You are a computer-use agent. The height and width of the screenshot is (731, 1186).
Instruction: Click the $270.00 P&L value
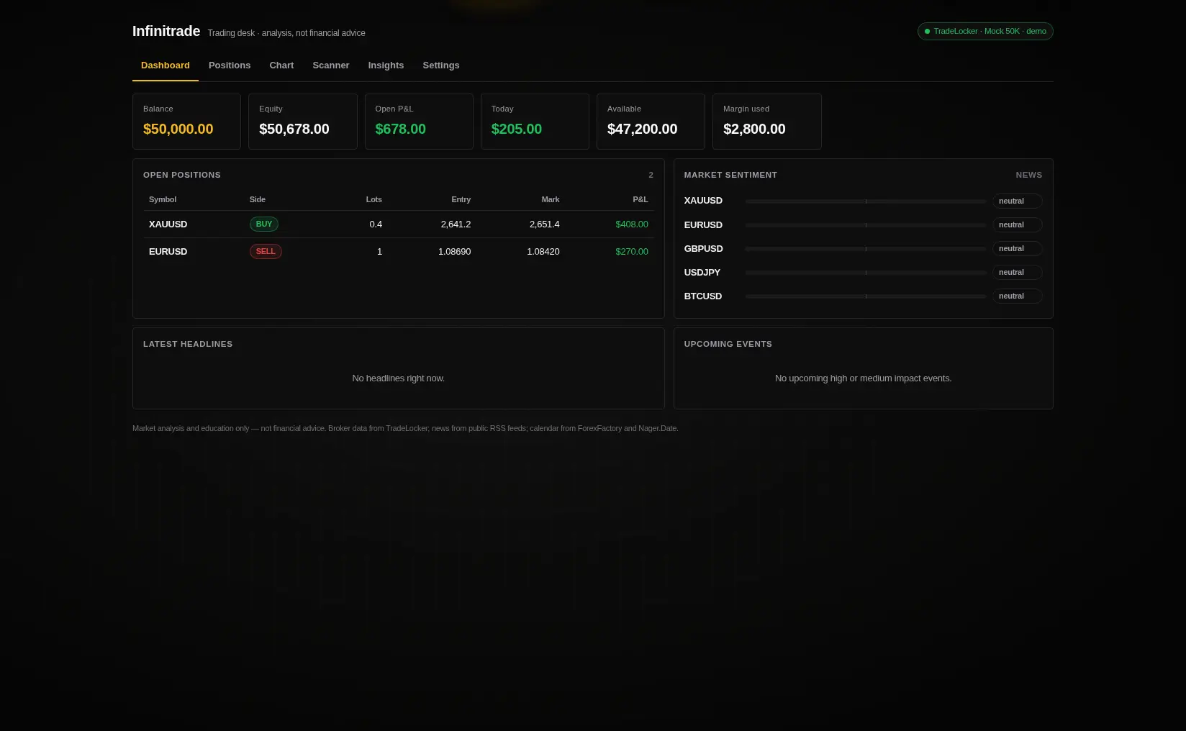tap(632, 252)
